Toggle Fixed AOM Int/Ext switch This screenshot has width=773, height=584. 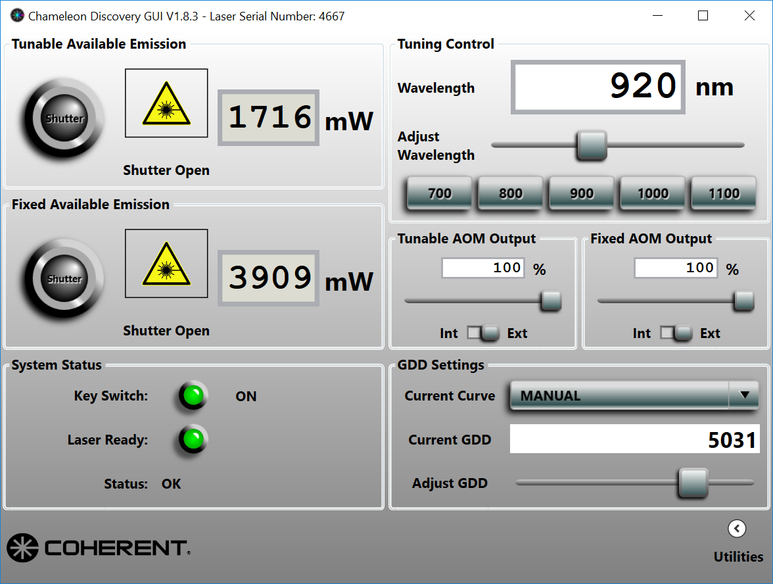tap(676, 333)
